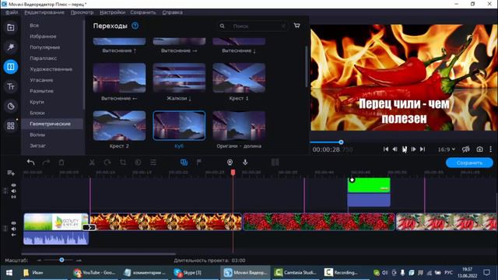Click the Rotate clip icon

pyautogui.click(x=107, y=163)
